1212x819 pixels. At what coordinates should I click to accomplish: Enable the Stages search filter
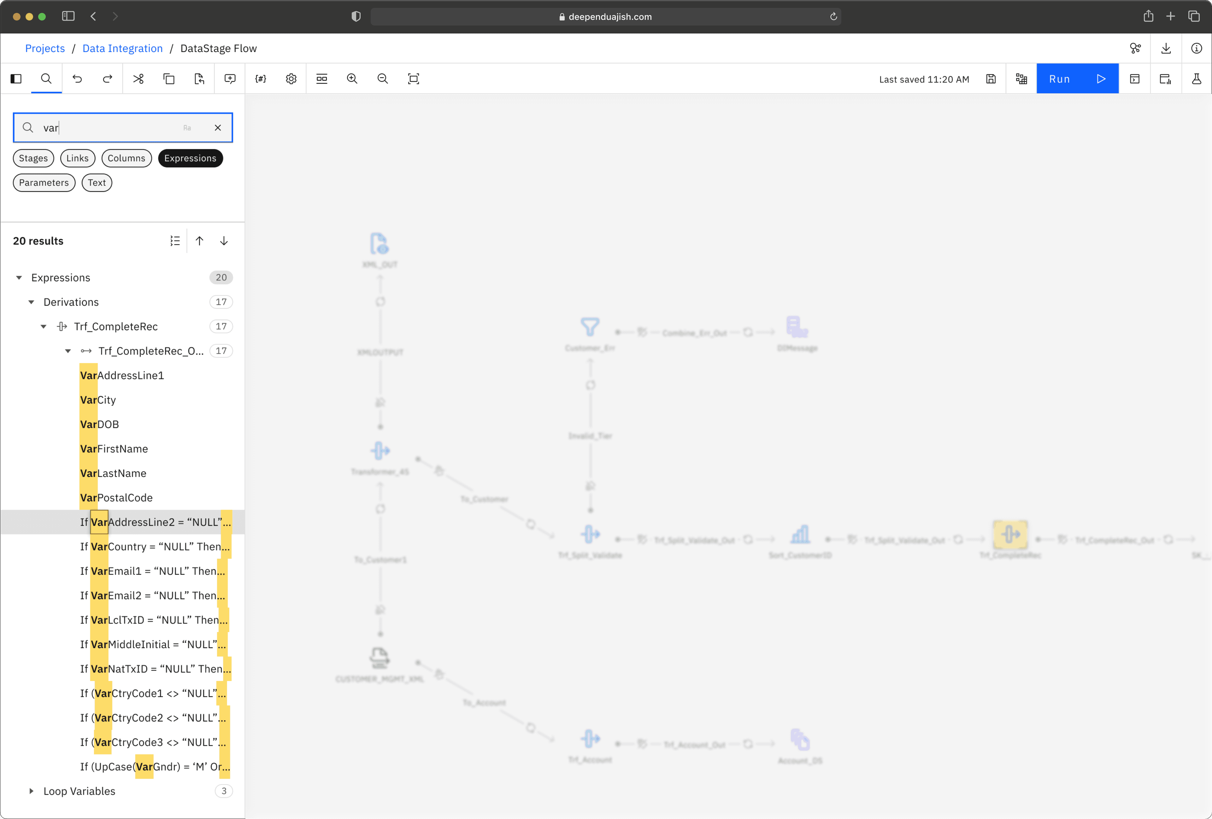33,158
